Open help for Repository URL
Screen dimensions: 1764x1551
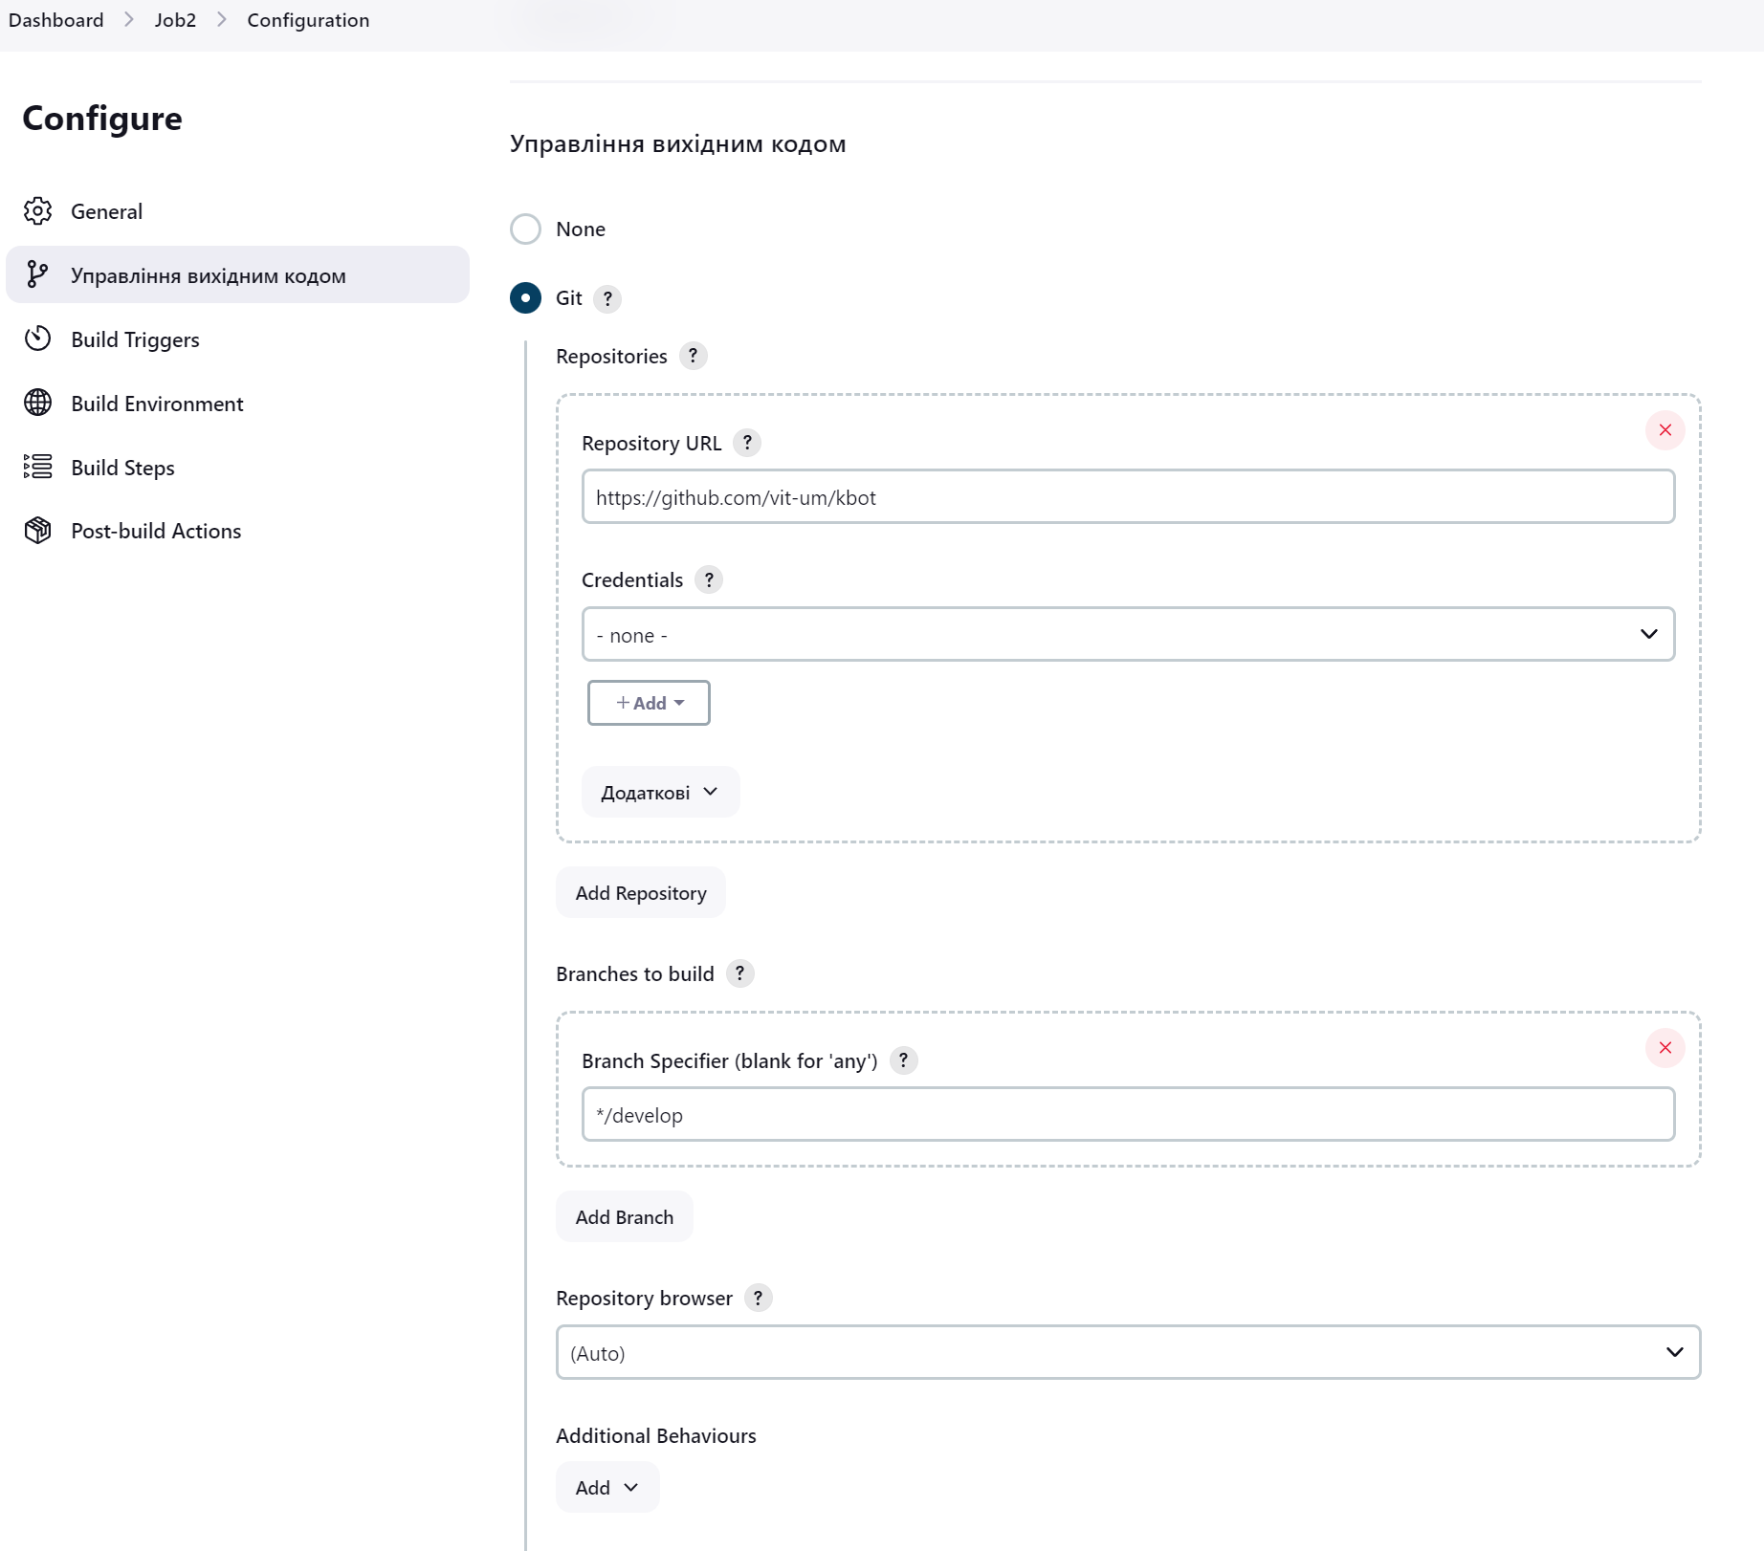pos(747,444)
